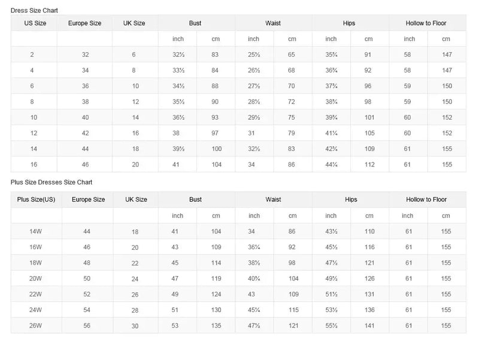479x345 pixels.
Task: Select the 18W row label
Action: click(36, 262)
